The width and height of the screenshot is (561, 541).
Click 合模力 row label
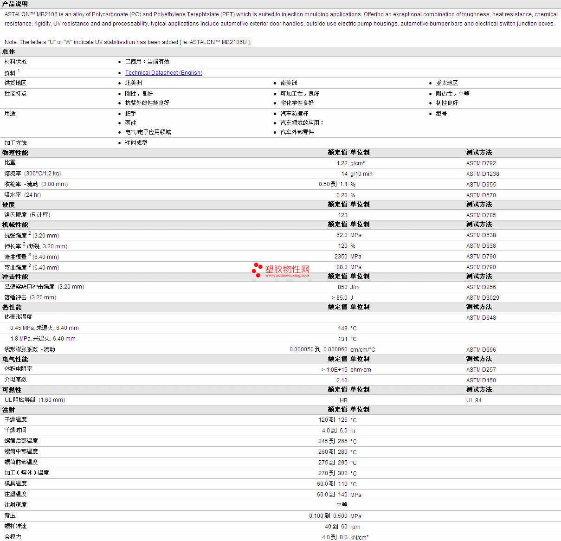[13, 537]
